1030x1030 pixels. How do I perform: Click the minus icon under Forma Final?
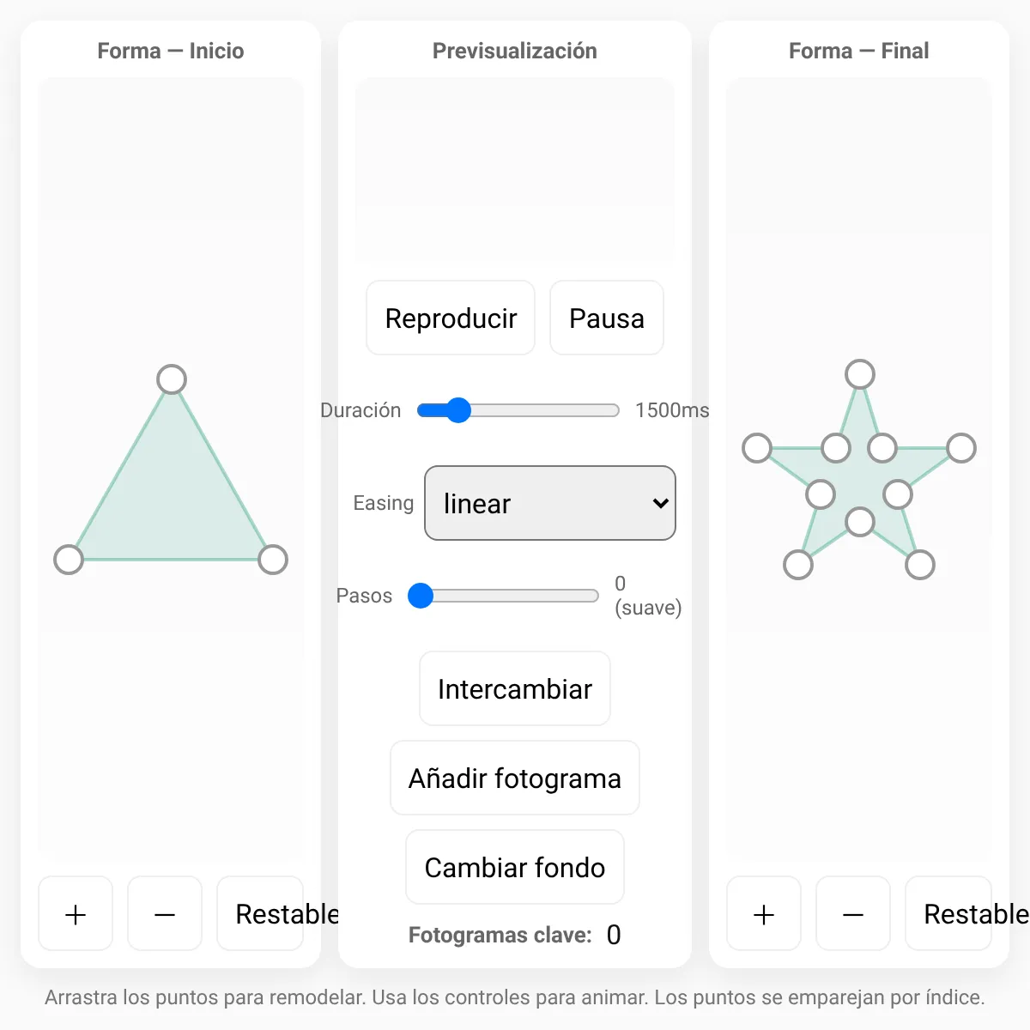point(853,914)
